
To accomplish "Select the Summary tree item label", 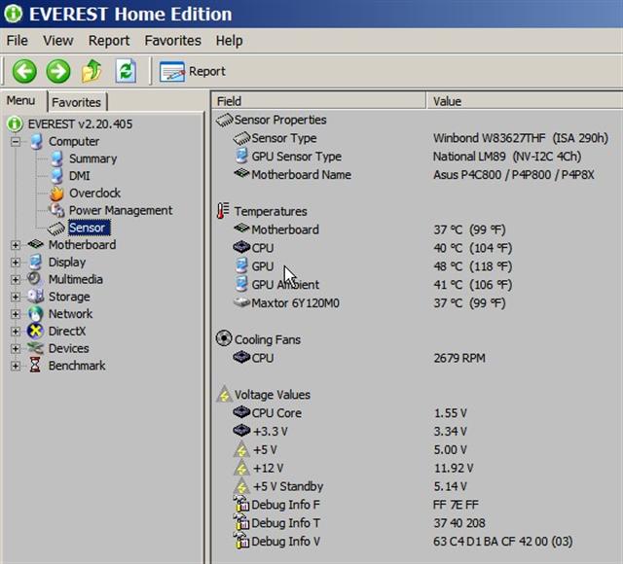I will point(93,159).
